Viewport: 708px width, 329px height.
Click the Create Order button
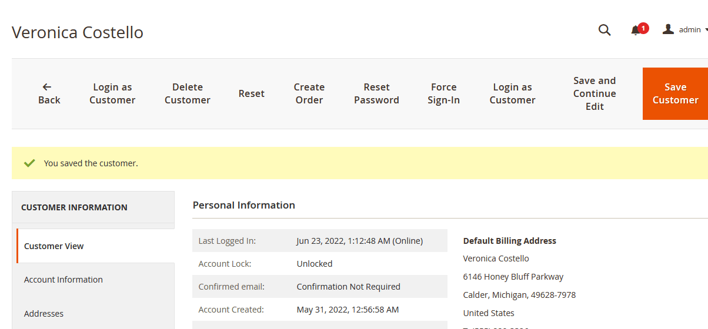pos(309,93)
